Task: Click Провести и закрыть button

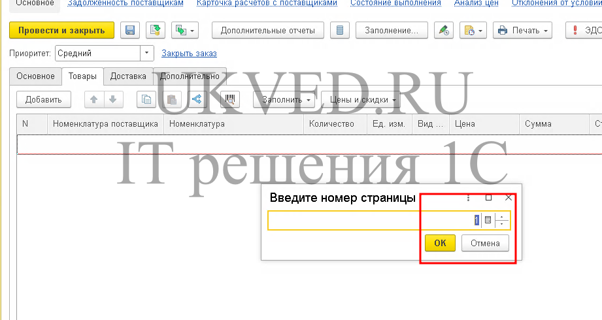Action: point(62,30)
